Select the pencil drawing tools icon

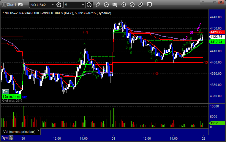tap(98, 5)
